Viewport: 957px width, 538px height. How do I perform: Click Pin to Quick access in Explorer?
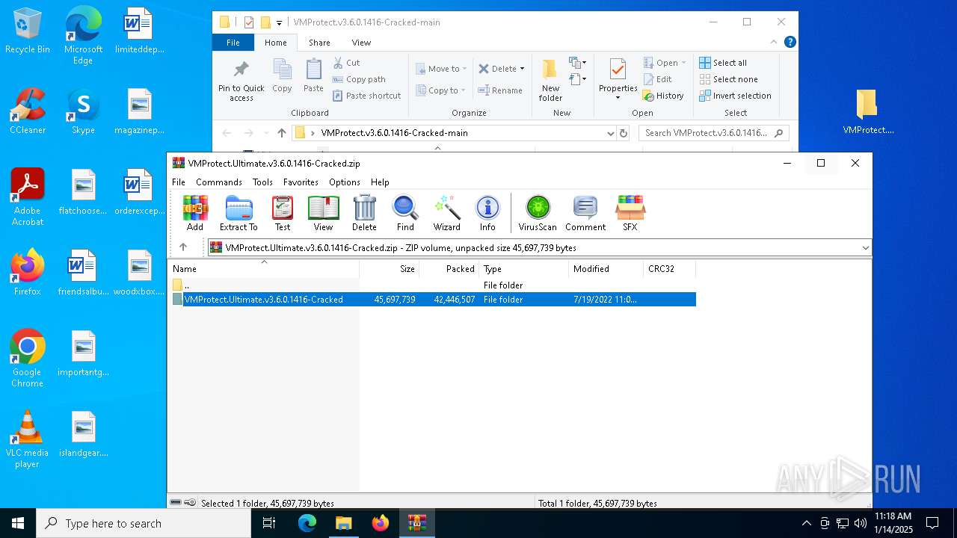pos(241,81)
